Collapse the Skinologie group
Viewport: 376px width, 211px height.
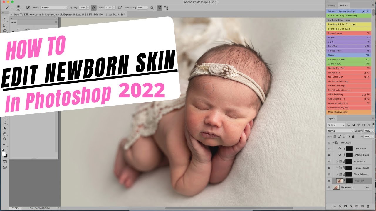tap(334, 143)
